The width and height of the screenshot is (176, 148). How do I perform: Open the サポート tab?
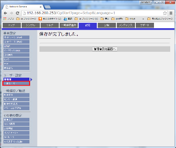145,25
